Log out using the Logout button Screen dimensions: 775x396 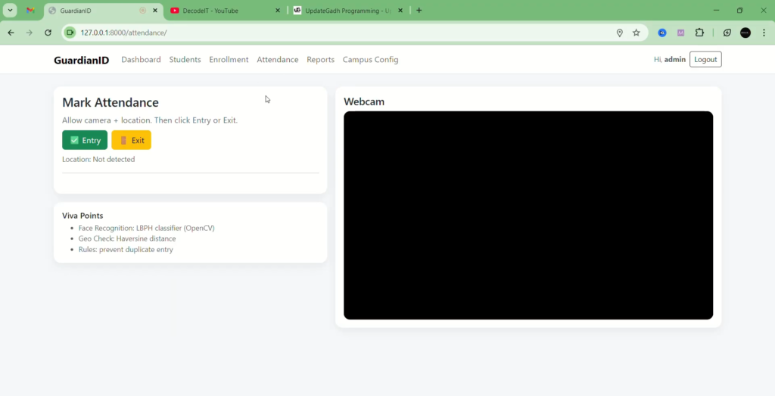[705, 59]
